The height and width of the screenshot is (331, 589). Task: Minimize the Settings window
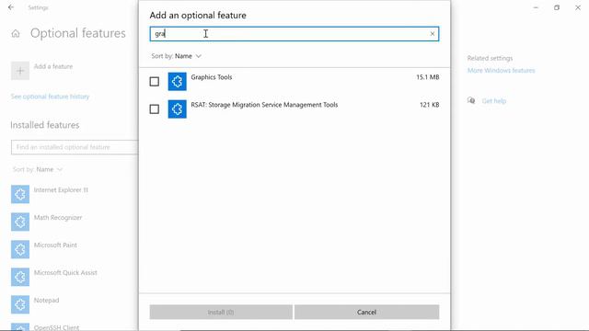click(x=536, y=7)
